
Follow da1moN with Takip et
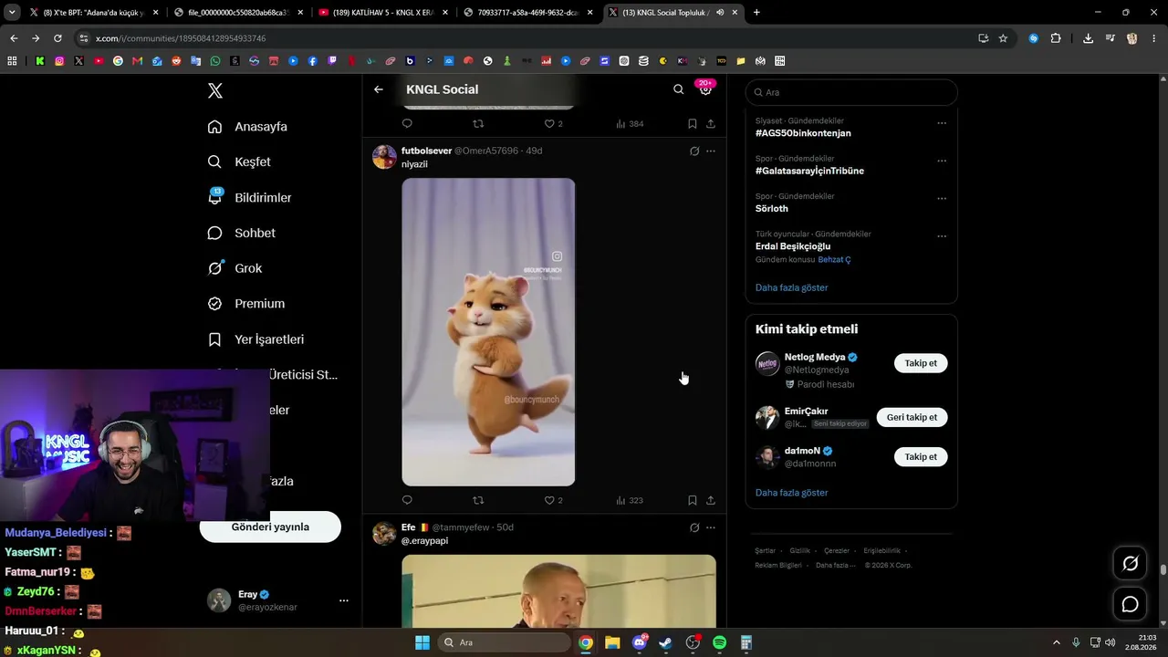tap(921, 456)
